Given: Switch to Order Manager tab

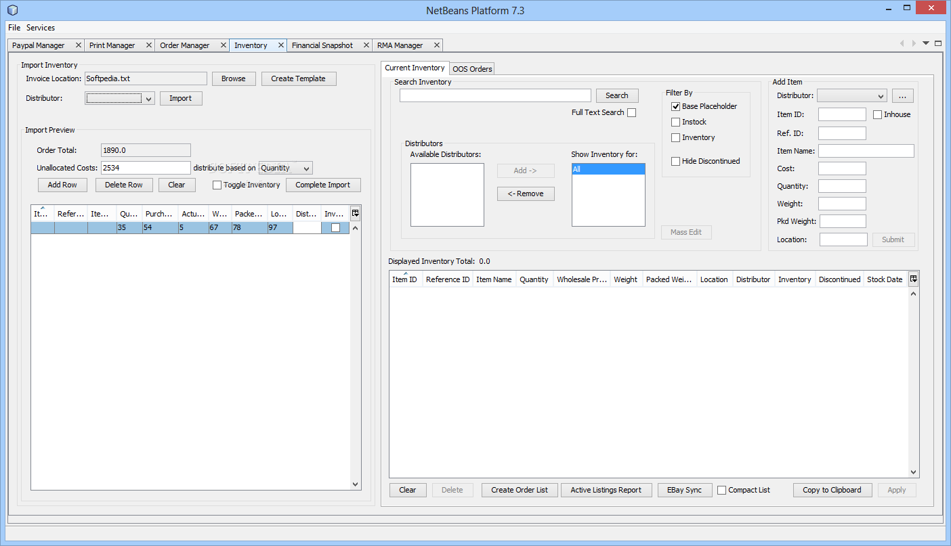Looking at the screenshot, I should [x=185, y=45].
